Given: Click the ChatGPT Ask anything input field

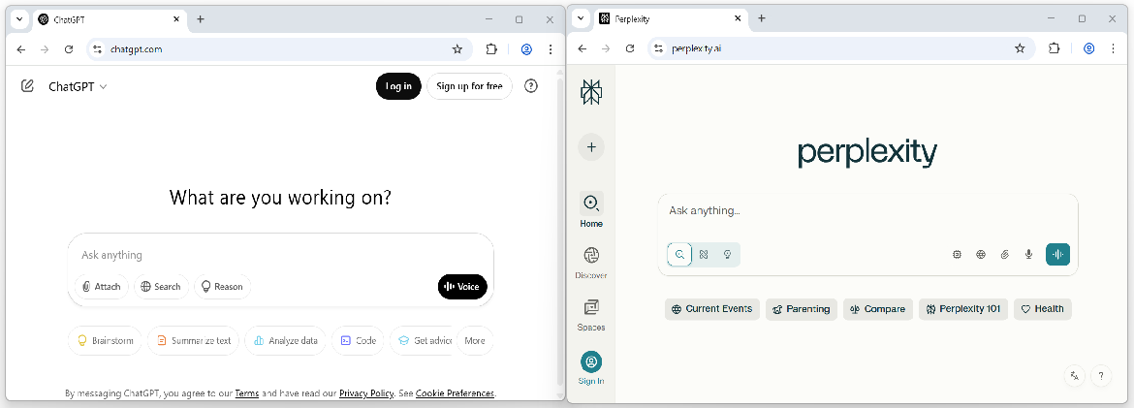Looking at the screenshot, I should coord(281,255).
